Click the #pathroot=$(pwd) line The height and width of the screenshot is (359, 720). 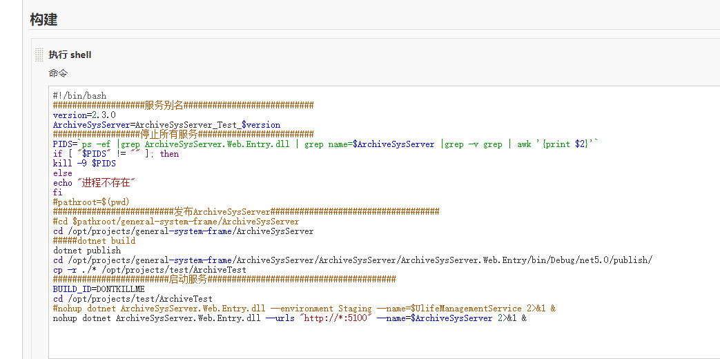pos(91,202)
